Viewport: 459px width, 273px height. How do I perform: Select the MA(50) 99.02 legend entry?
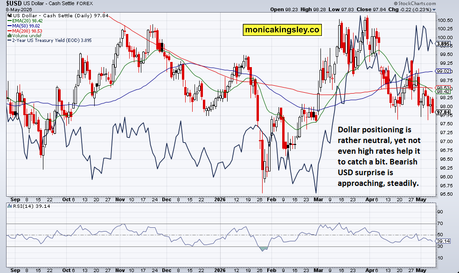click(26, 26)
